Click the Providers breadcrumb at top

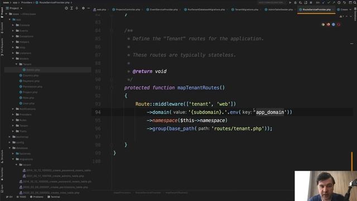tap(27, 2)
